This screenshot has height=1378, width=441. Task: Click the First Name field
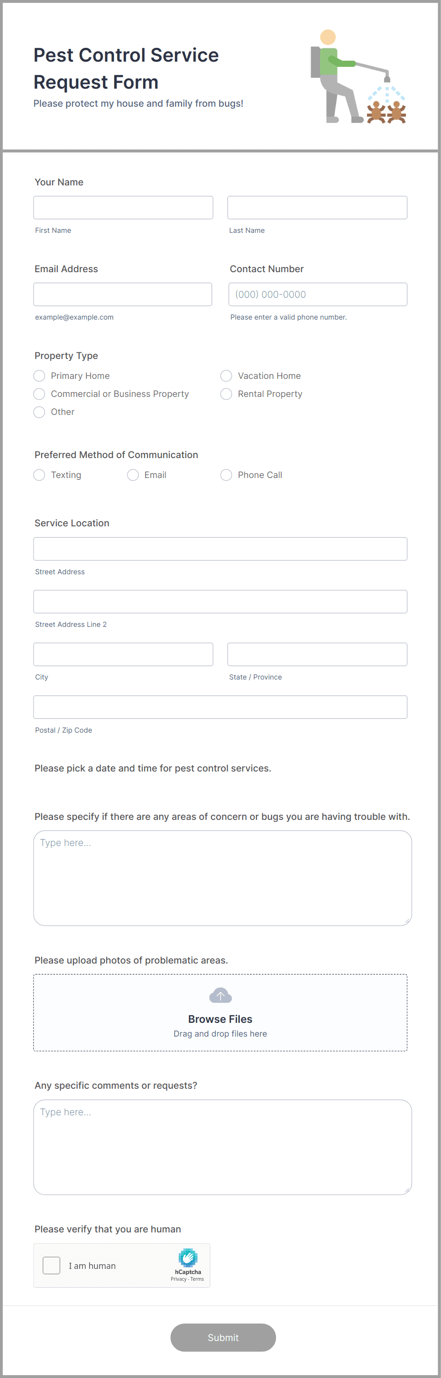(123, 208)
